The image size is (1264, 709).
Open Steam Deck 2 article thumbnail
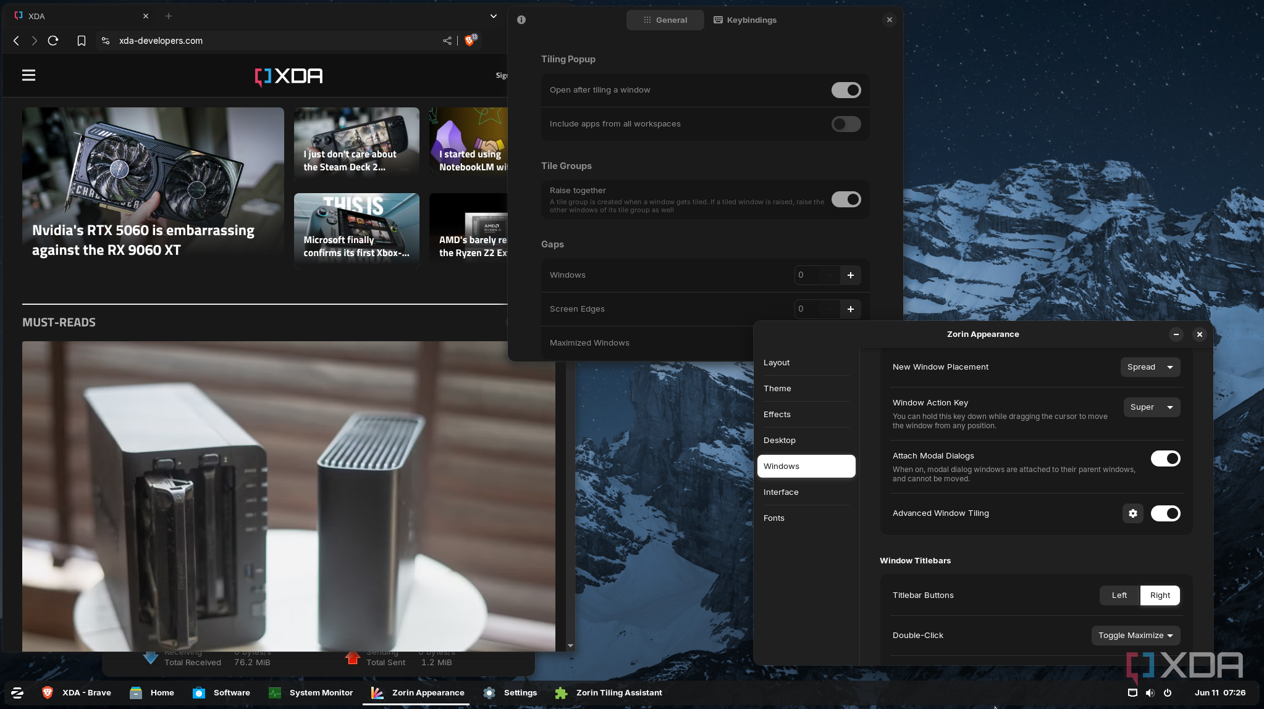pos(356,144)
